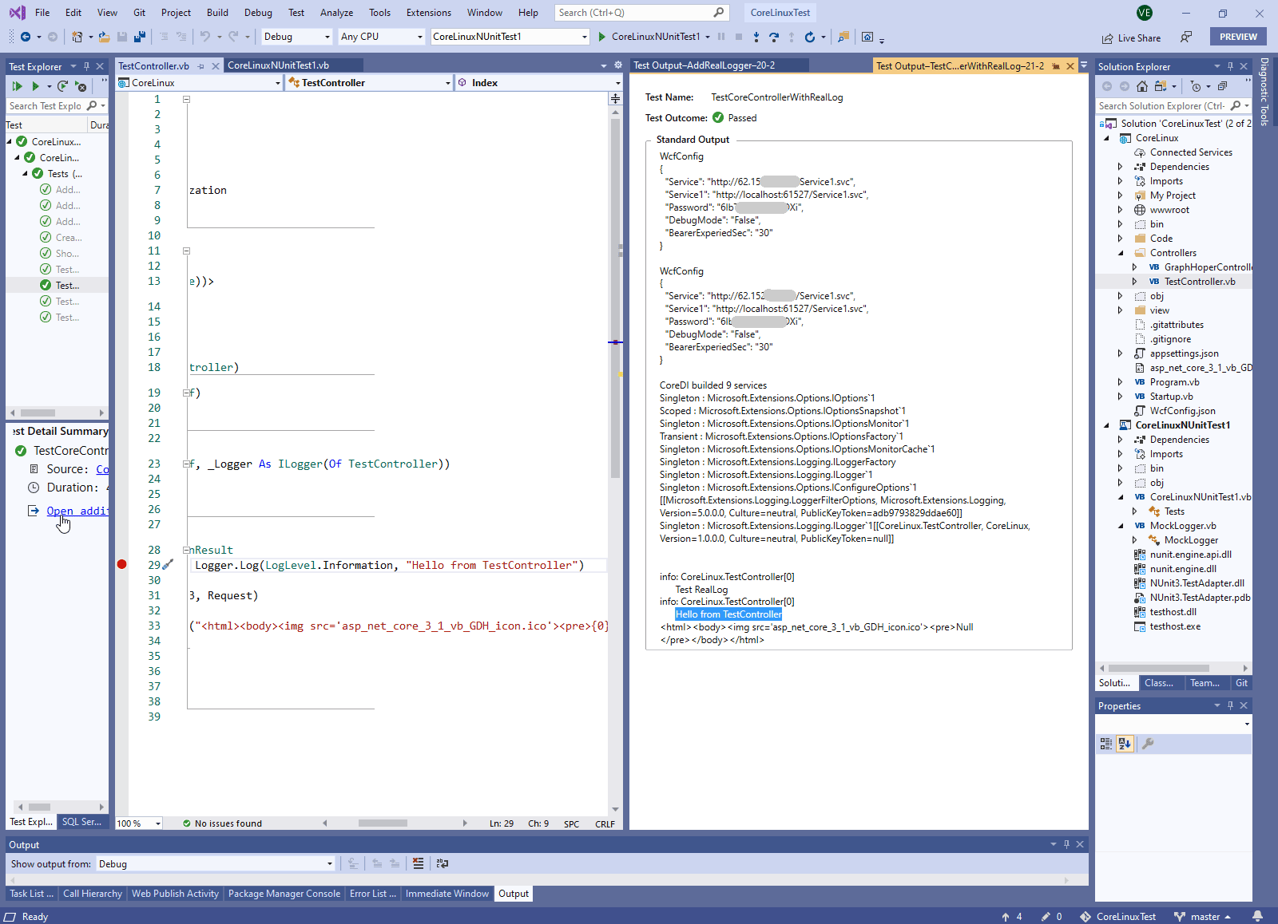
Task: Click the CoreLinuxTest repository in status bar
Action: [x=1118, y=917]
